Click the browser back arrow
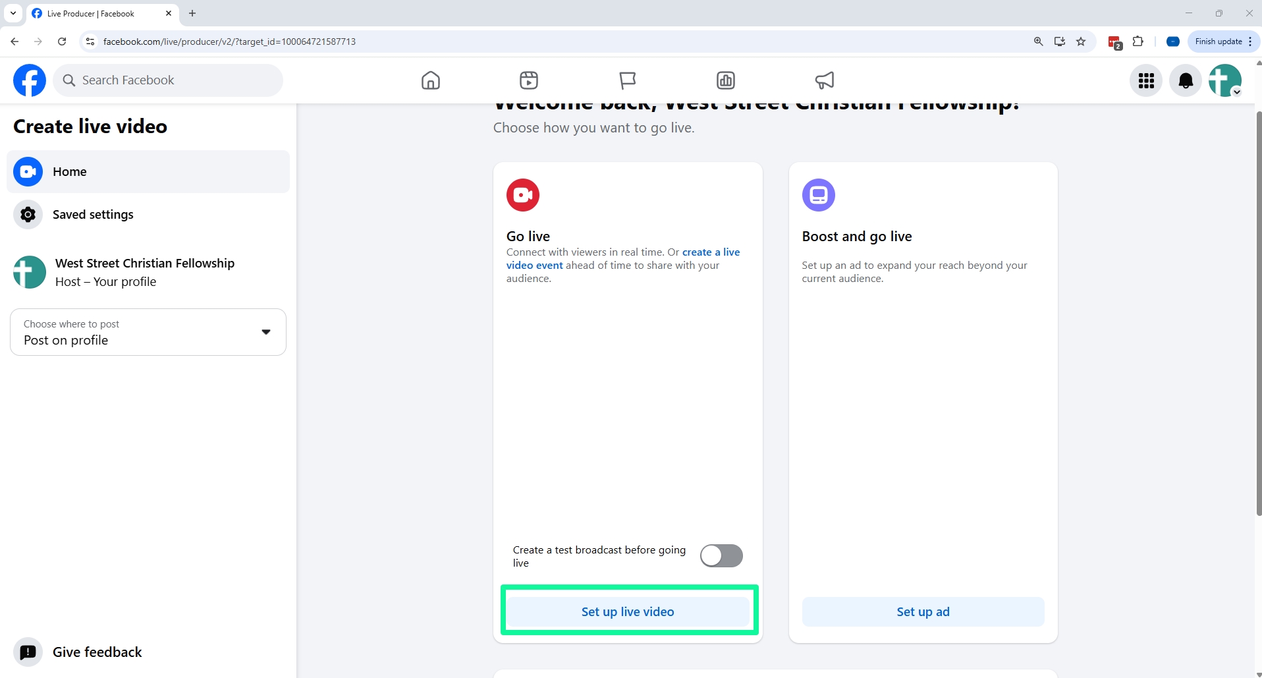The image size is (1262, 678). click(14, 42)
